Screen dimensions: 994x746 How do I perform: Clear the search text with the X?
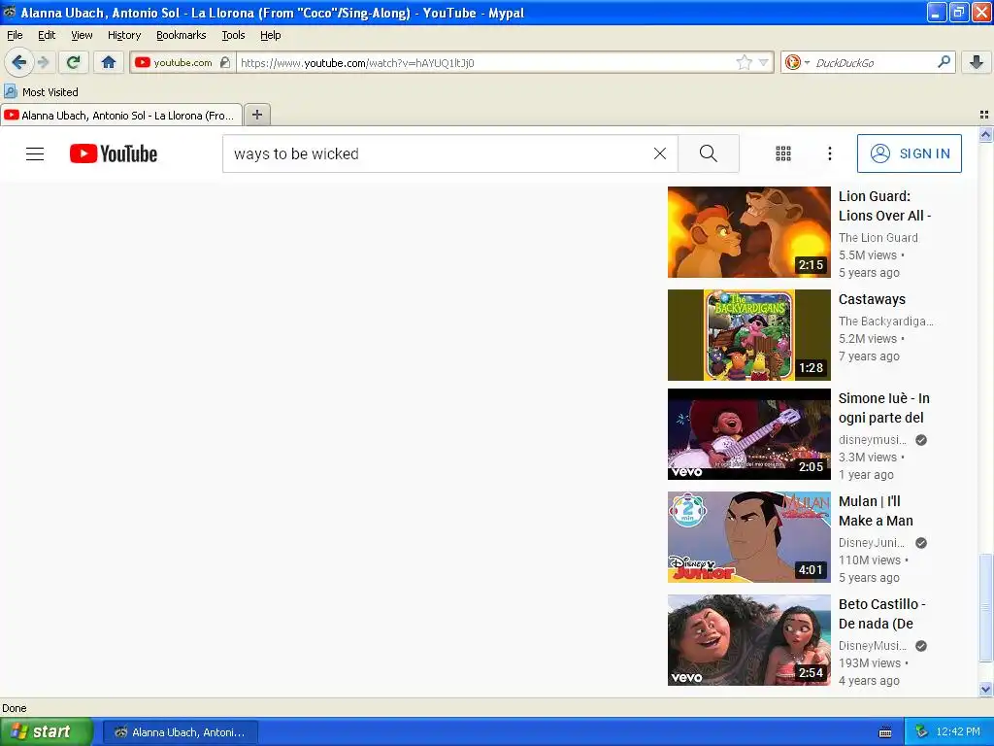pyautogui.click(x=660, y=153)
